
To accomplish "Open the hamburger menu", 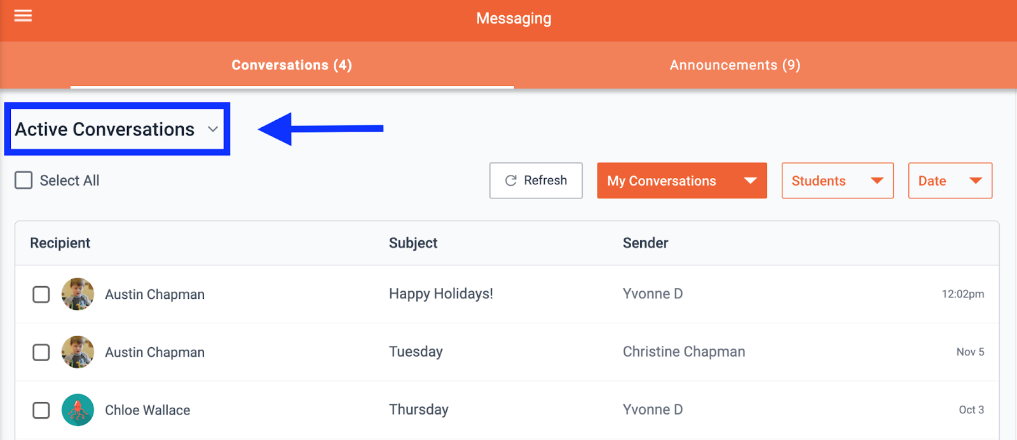I will point(23,16).
